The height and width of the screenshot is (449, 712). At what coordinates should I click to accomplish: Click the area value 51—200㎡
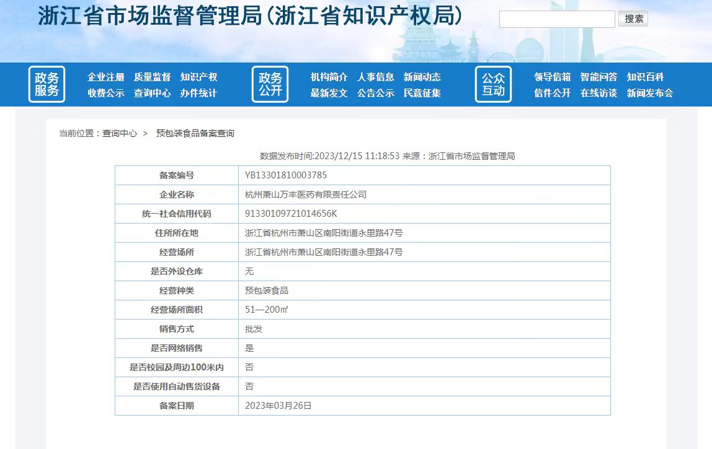click(267, 310)
